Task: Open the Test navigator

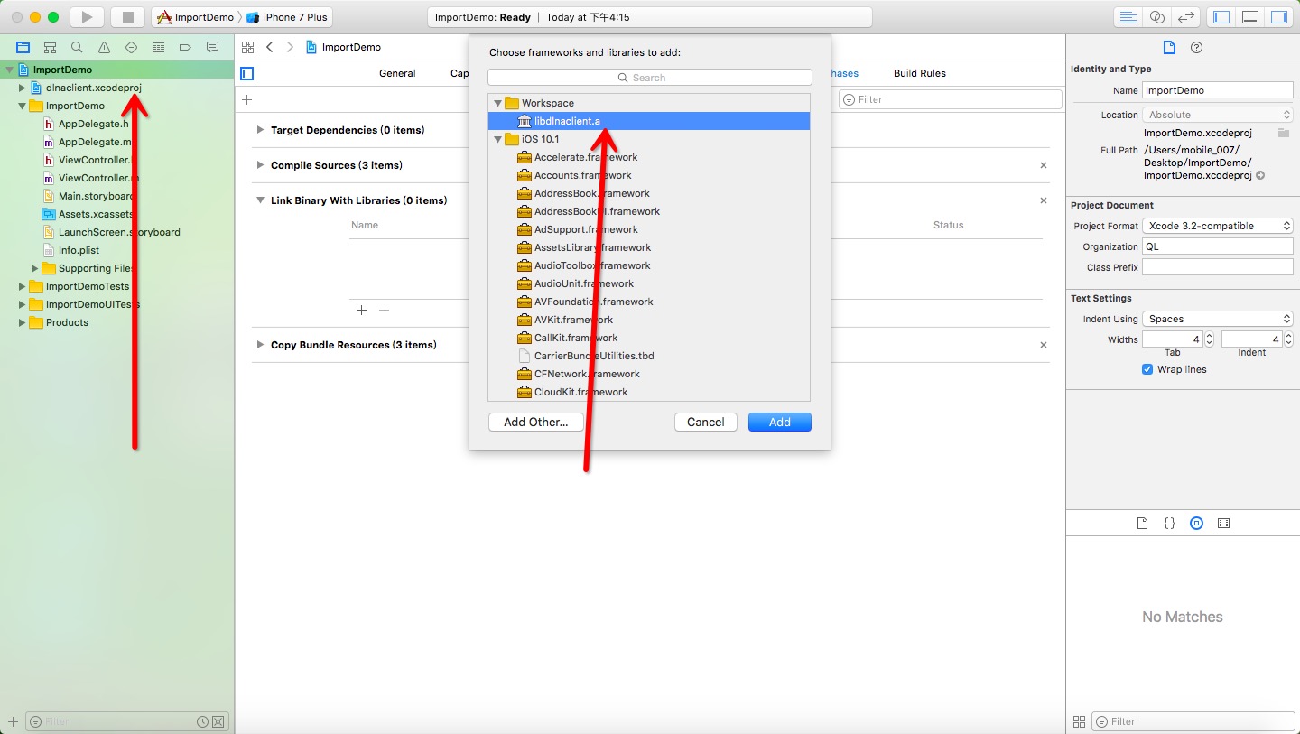Action: click(132, 47)
